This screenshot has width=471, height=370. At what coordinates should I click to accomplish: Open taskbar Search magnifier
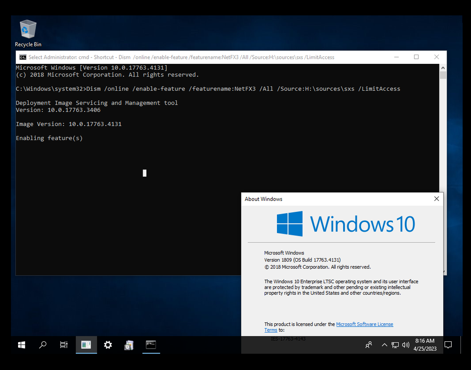43,345
